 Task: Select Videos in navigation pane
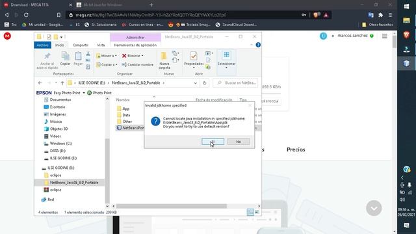[55, 136]
